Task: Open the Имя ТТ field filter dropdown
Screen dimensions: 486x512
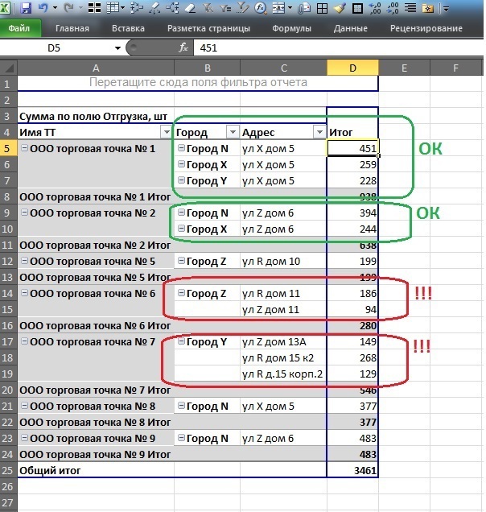Action: [167, 132]
